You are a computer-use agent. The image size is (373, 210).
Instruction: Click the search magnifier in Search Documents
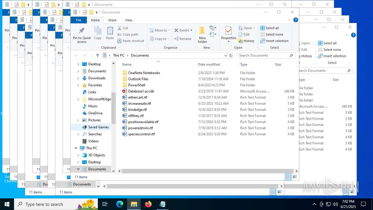[x=291, y=55]
